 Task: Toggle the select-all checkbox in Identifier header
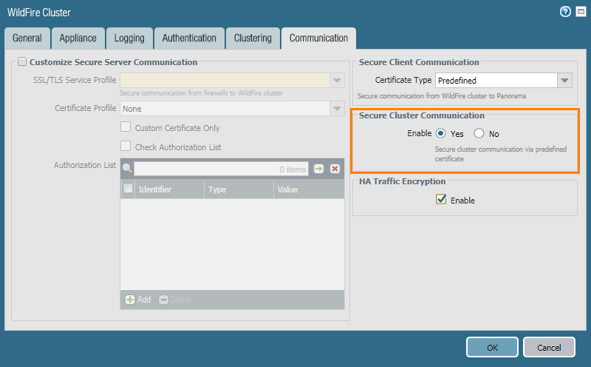pos(129,189)
